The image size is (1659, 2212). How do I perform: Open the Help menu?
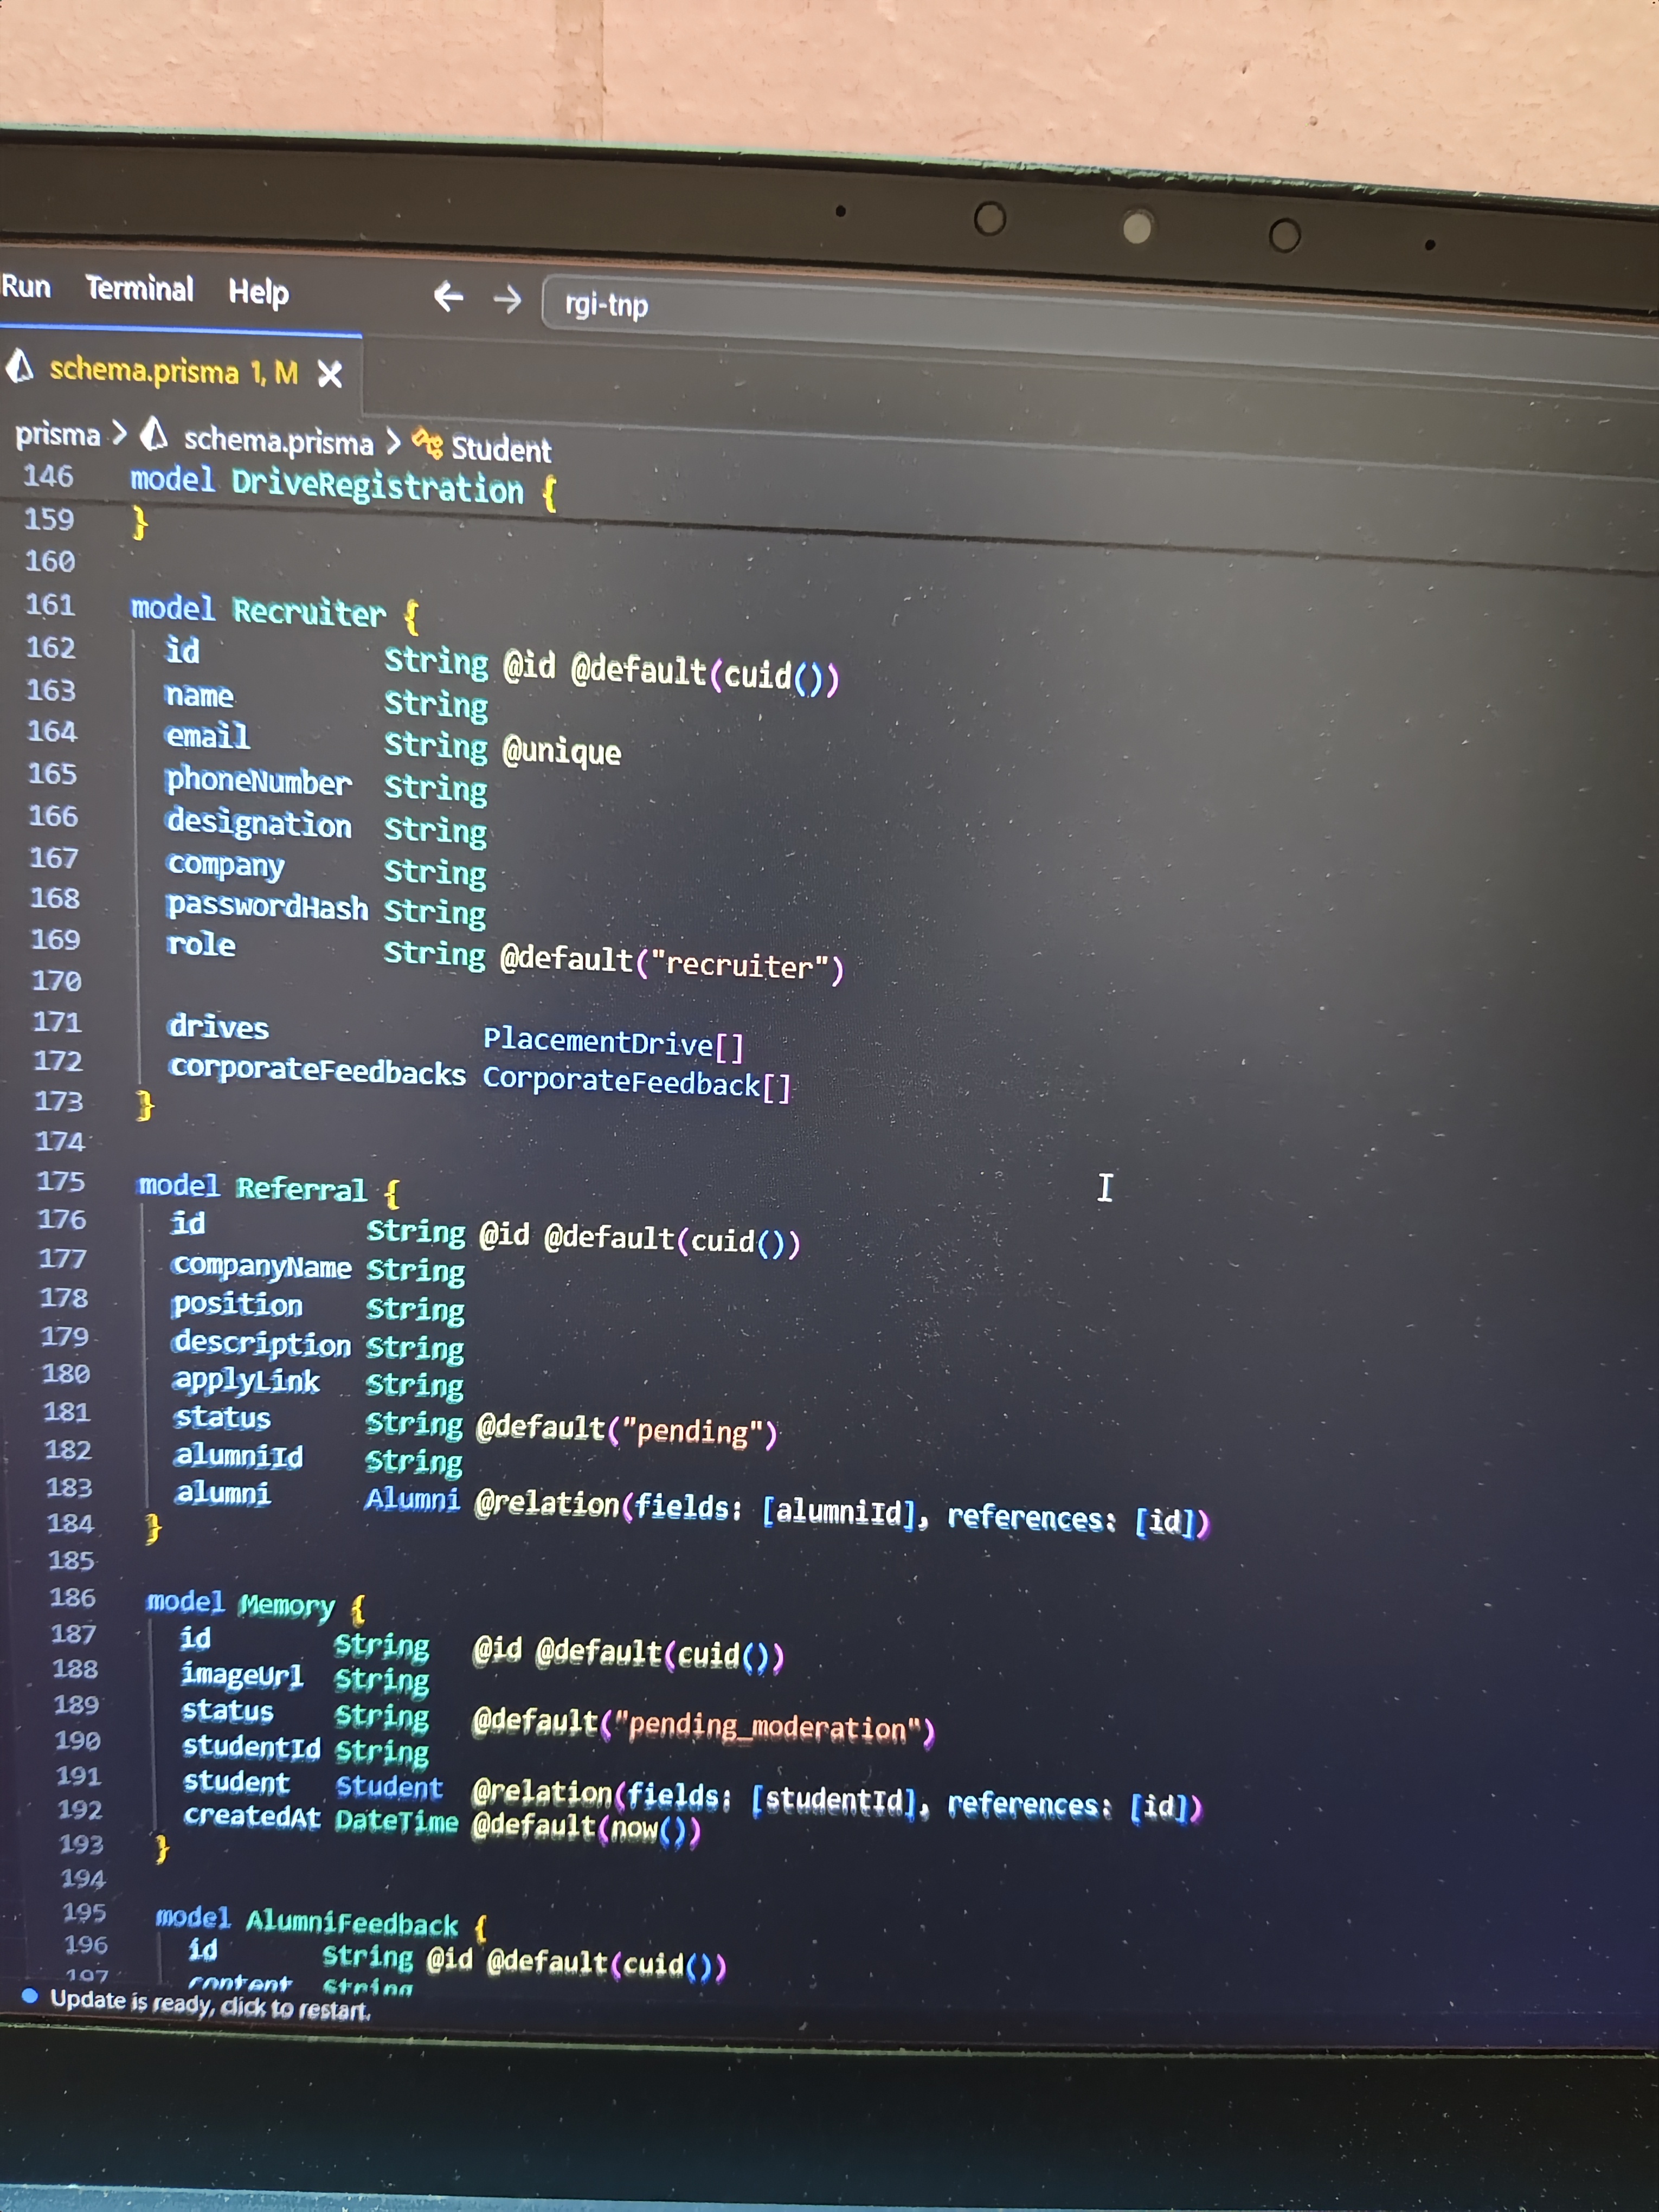(x=258, y=292)
